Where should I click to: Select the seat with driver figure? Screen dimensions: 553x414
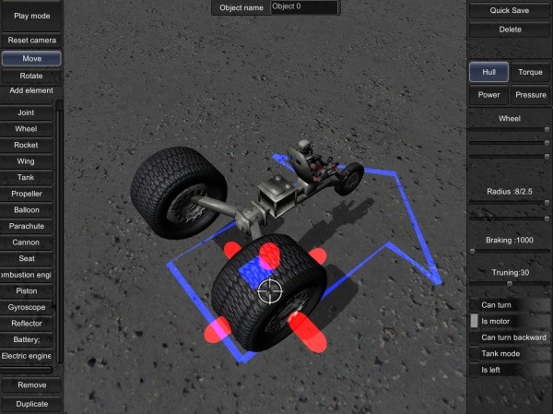[306, 159]
